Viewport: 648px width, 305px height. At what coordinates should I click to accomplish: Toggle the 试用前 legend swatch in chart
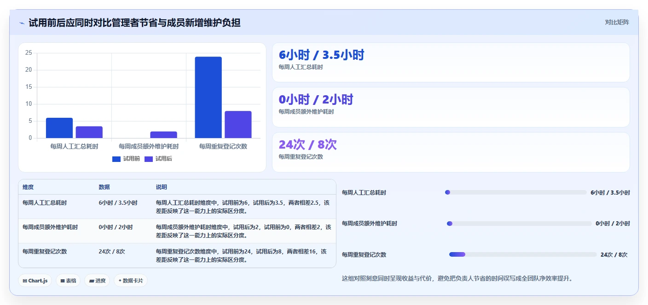(116, 159)
